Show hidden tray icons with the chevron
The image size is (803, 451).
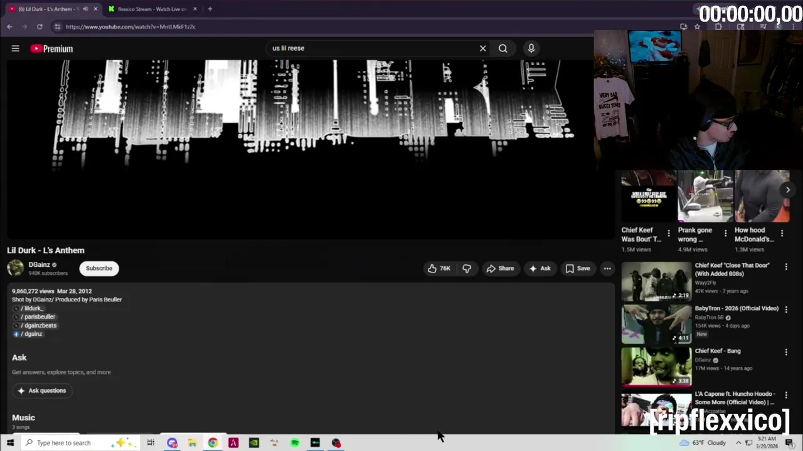click(738, 443)
